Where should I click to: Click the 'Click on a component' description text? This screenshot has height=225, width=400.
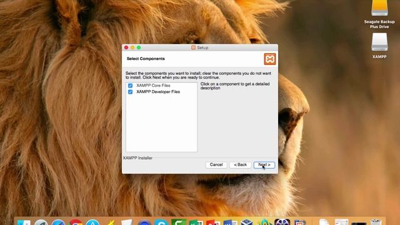coord(235,86)
